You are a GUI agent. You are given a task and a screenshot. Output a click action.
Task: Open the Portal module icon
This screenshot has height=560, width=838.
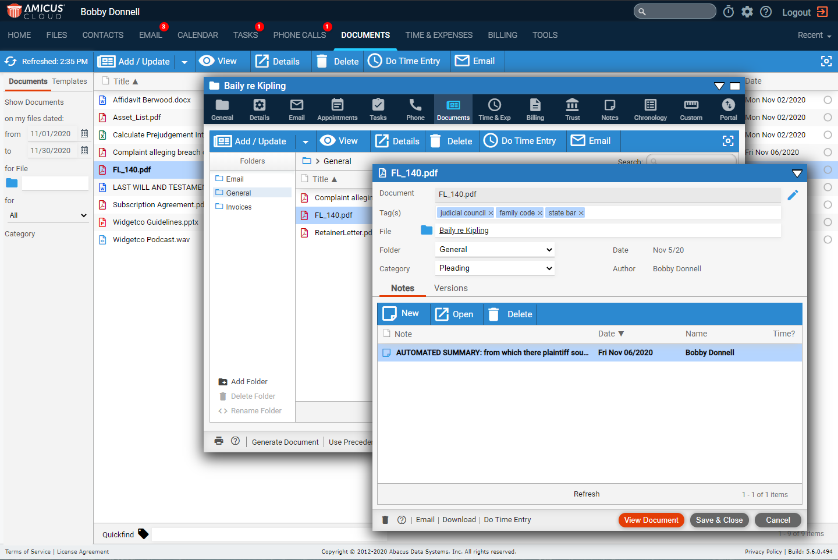click(729, 109)
